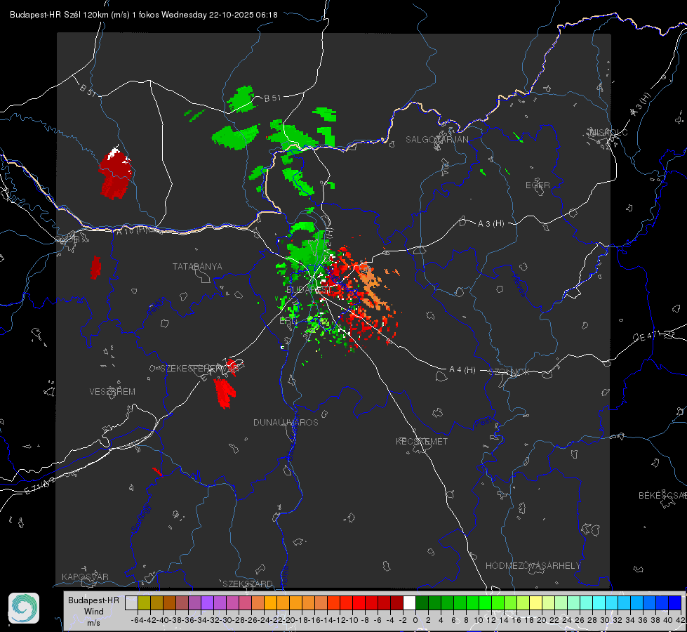
Task: Click the -64 value on the legend scale
Action: click(x=137, y=620)
